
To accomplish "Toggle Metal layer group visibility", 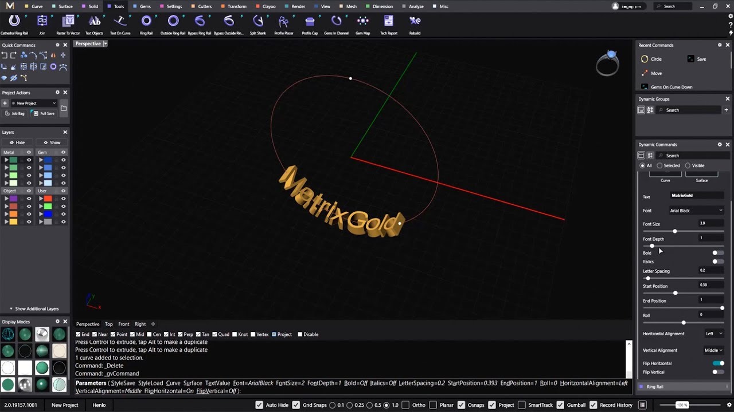I will [x=29, y=152].
